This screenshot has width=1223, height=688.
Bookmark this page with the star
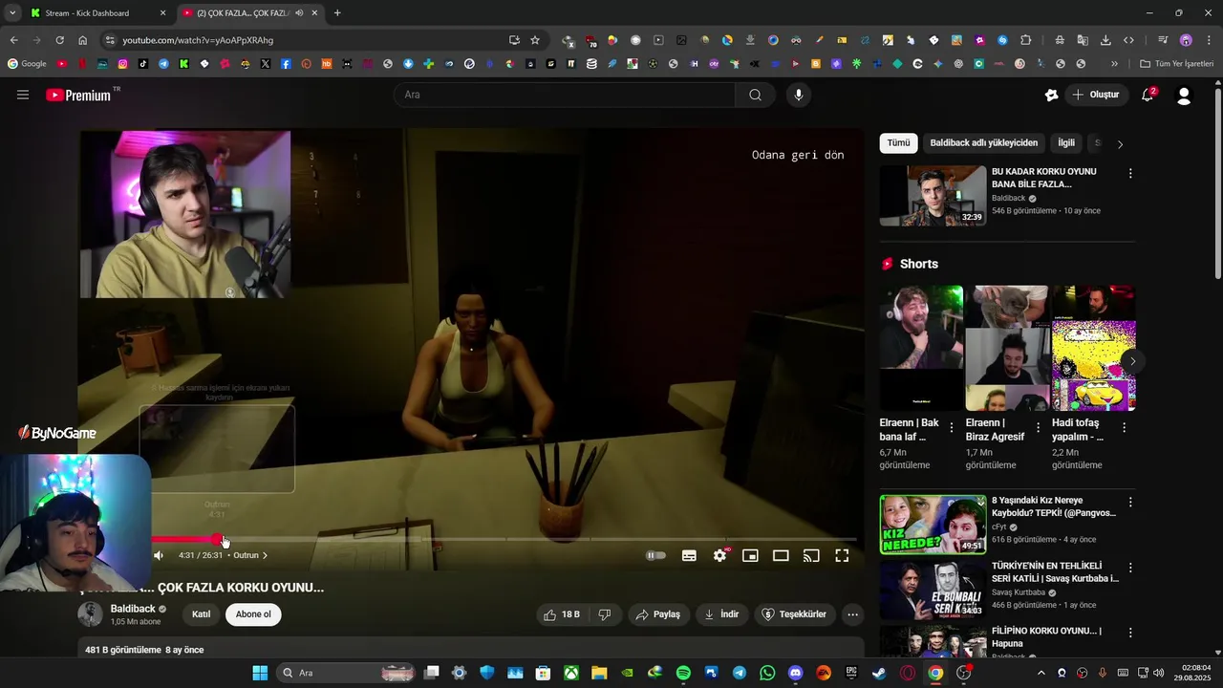pyautogui.click(x=535, y=40)
